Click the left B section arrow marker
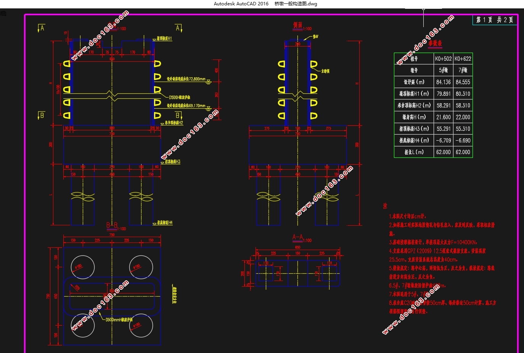 click(x=41, y=115)
